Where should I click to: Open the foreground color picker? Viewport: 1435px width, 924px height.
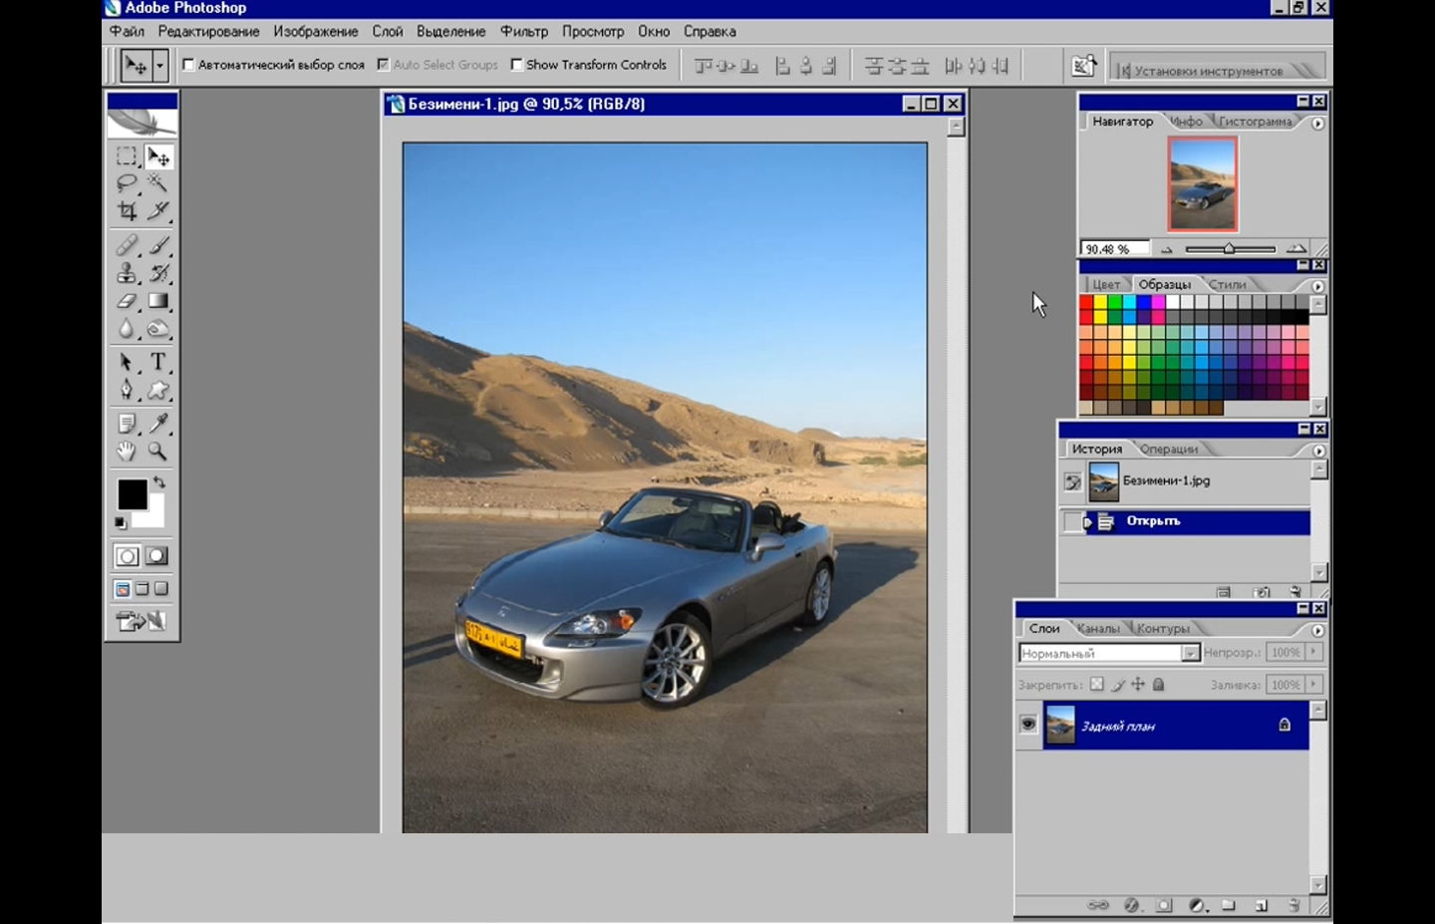(132, 494)
